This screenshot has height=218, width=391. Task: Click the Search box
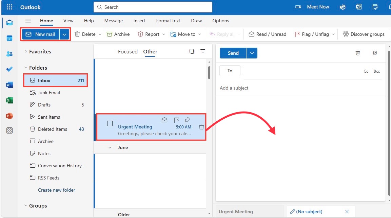click(x=153, y=7)
